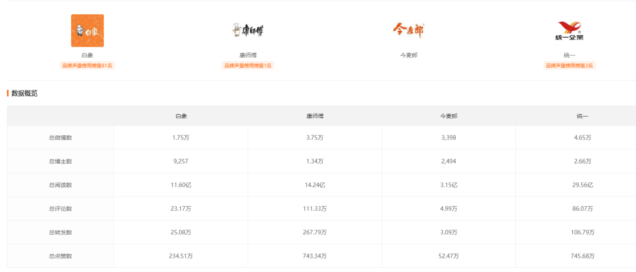Viewport: 636px width, 272px height.
Task: Select the 总点赞数 row label
Action: (61, 256)
